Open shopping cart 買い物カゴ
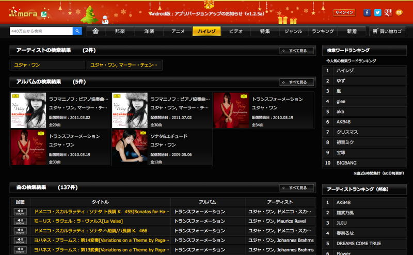This screenshot has height=255, width=413. click(388, 31)
